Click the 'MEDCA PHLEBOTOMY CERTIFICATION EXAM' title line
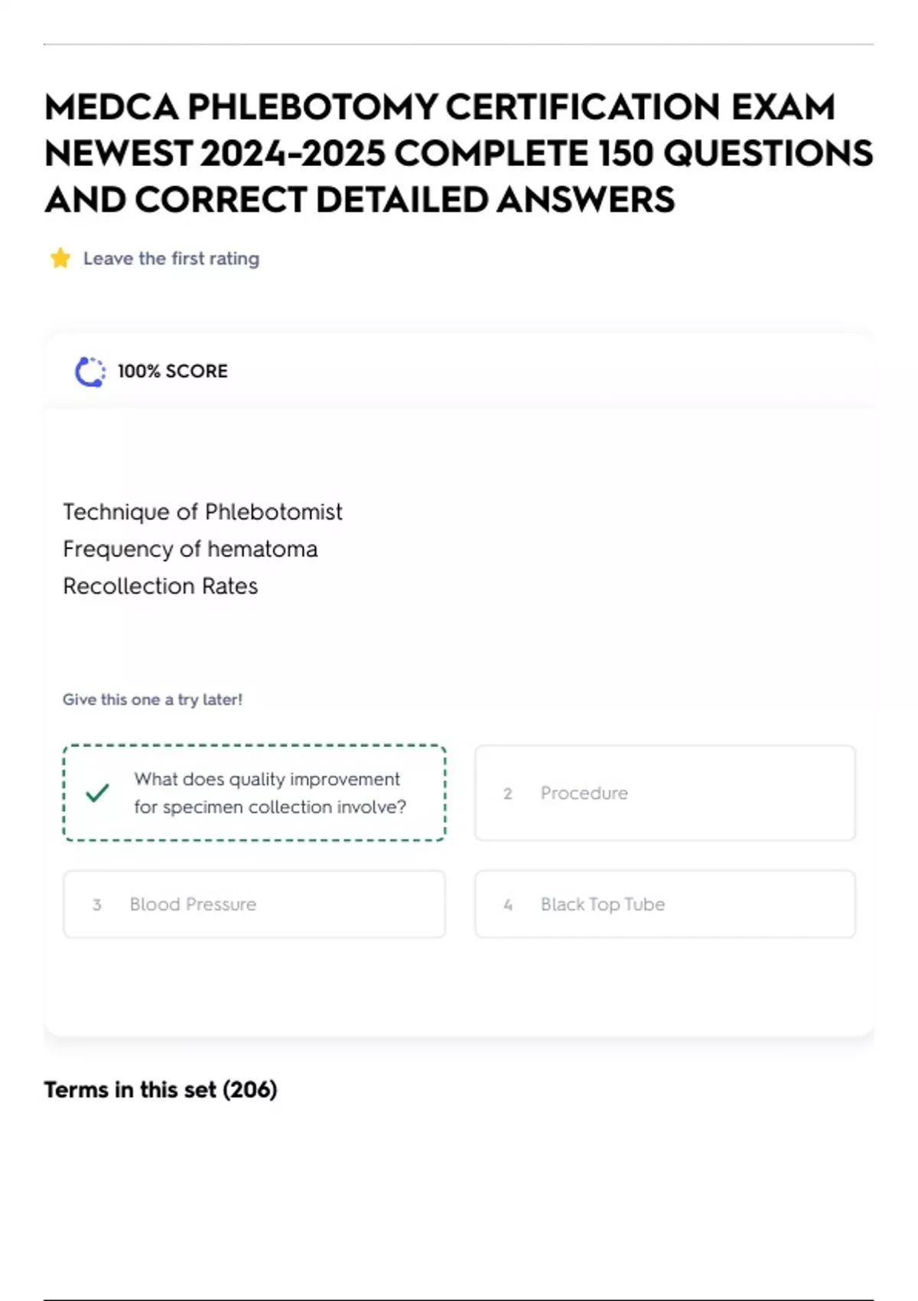Image resolution: width=918 pixels, height=1301 pixels. pos(440,107)
